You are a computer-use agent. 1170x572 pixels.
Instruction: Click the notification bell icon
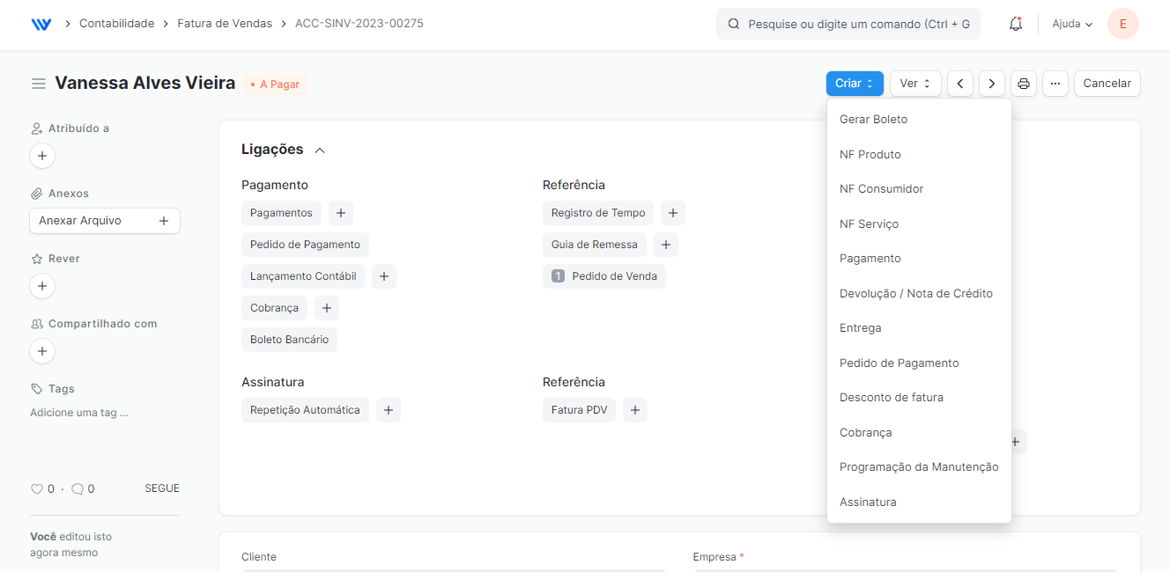[x=1015, y=24]
